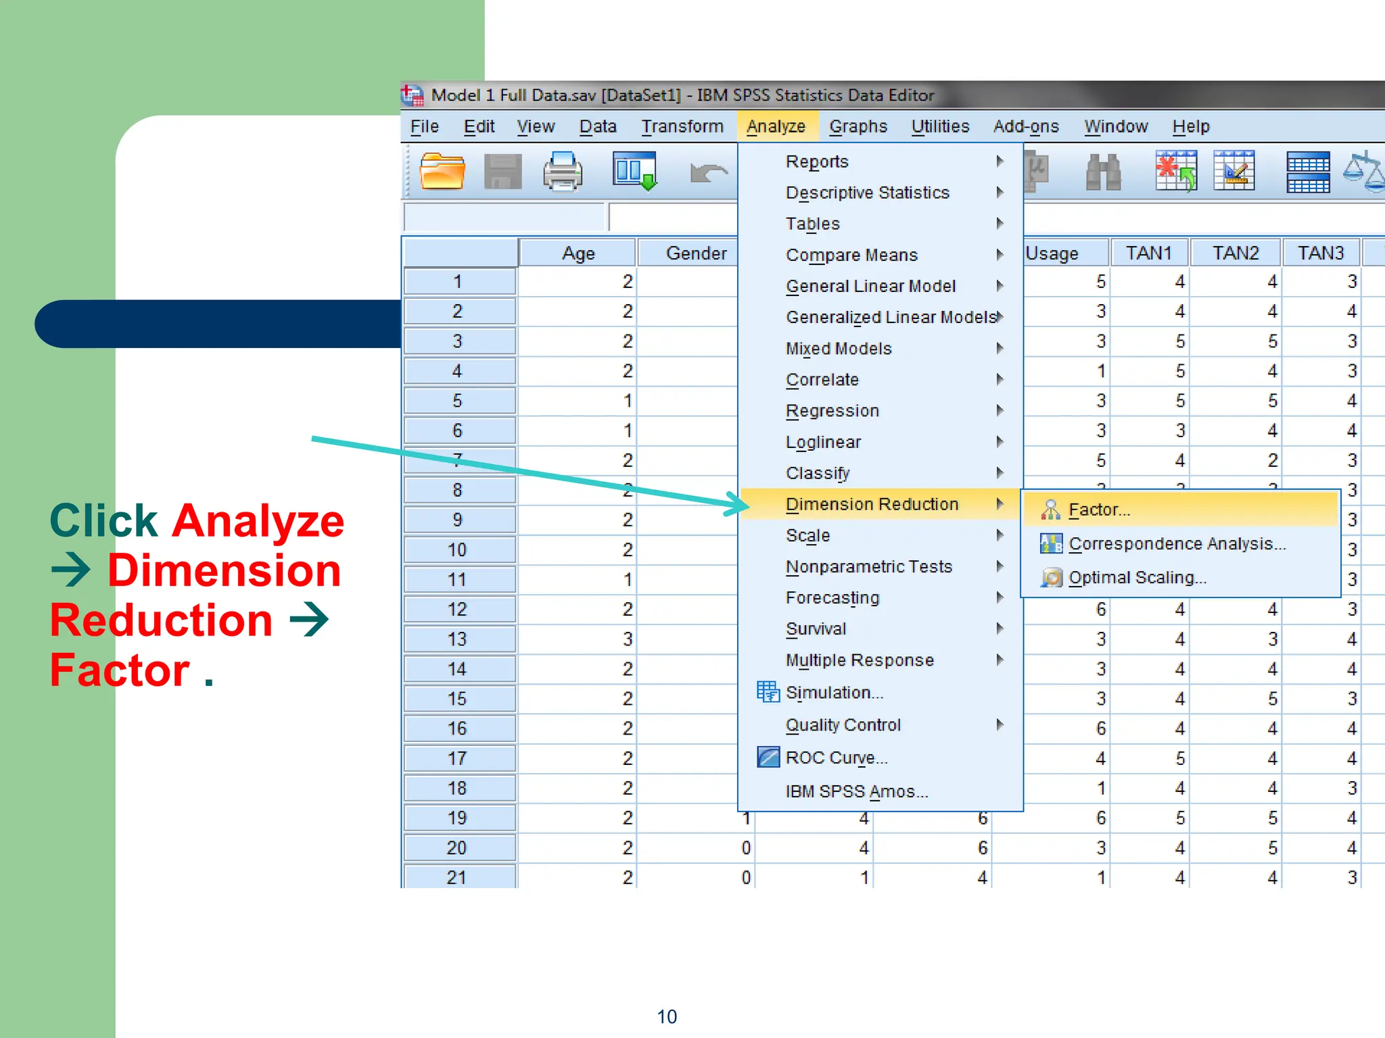Click the Optimal Scaling icon
The height and width of the screenshot is (1038, 1385).
coord(1051,578)
